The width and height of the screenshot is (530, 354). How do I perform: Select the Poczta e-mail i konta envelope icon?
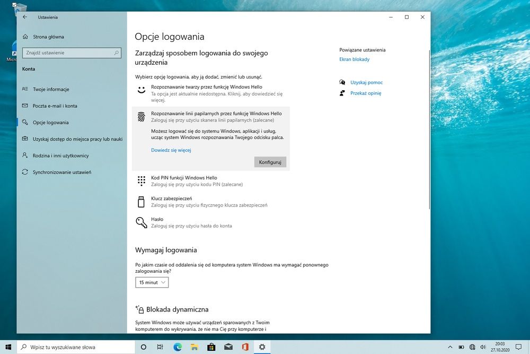pyautogui.click(x=25, y=106)
